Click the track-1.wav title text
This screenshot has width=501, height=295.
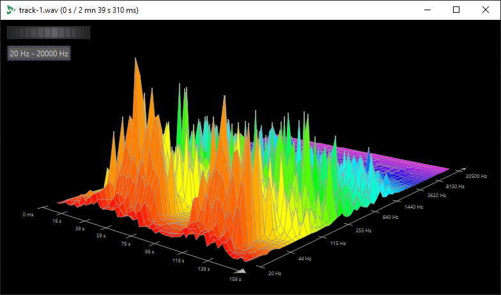(79, 10)
